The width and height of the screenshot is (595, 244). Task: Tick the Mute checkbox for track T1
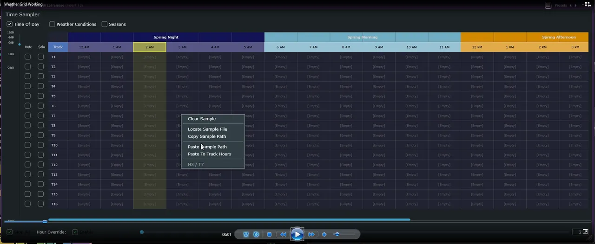pos(27,57)
